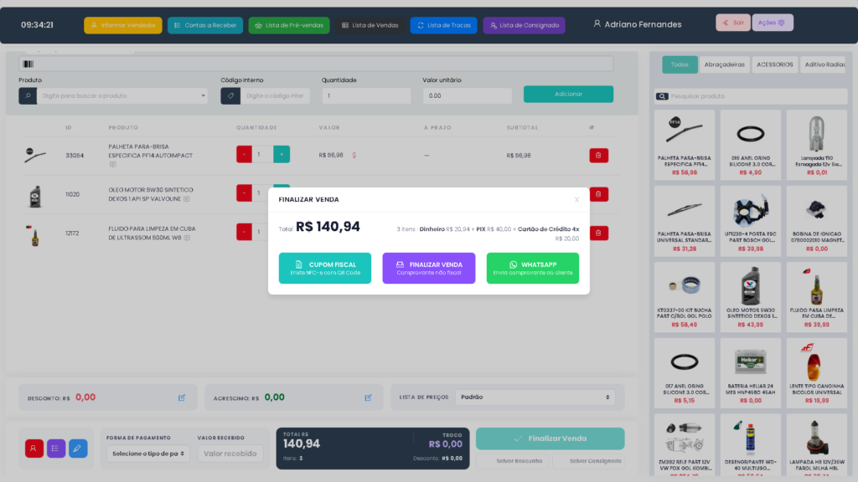Open Lista de Pré-vendas

pos(289,25)
